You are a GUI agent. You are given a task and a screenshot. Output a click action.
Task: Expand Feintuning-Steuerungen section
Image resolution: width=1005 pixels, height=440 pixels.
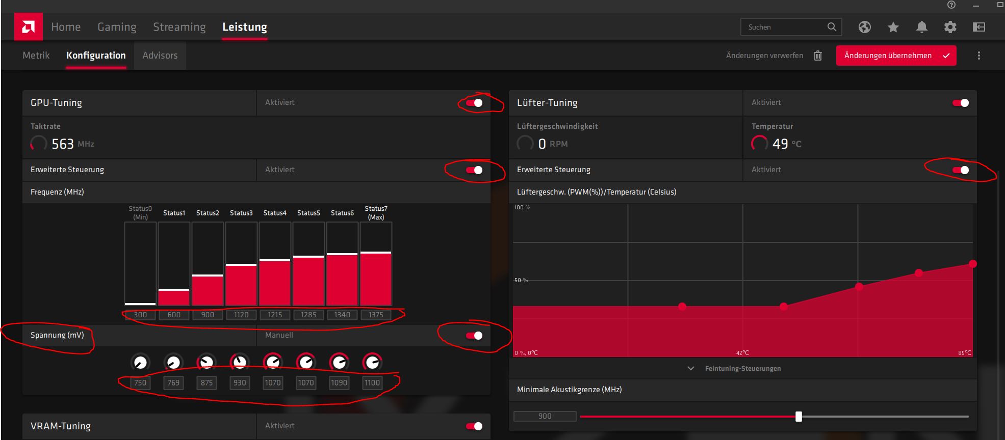pyautogui.click(x=734, y=368)
